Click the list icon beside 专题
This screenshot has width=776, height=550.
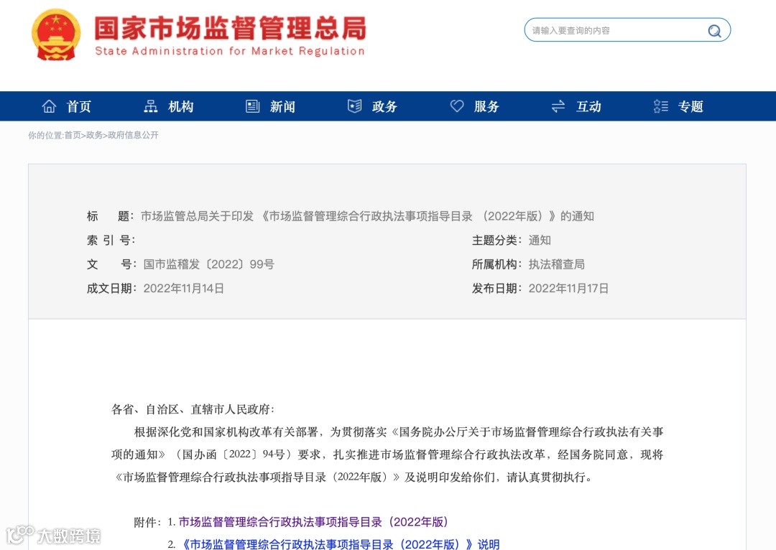point(661,106)
